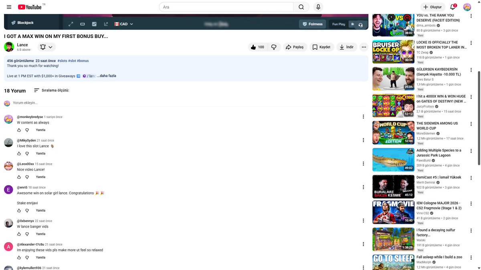This screenshot has width=481, height=270.
Task: Dislike the comment by @MikySyden
Action: 27,154
